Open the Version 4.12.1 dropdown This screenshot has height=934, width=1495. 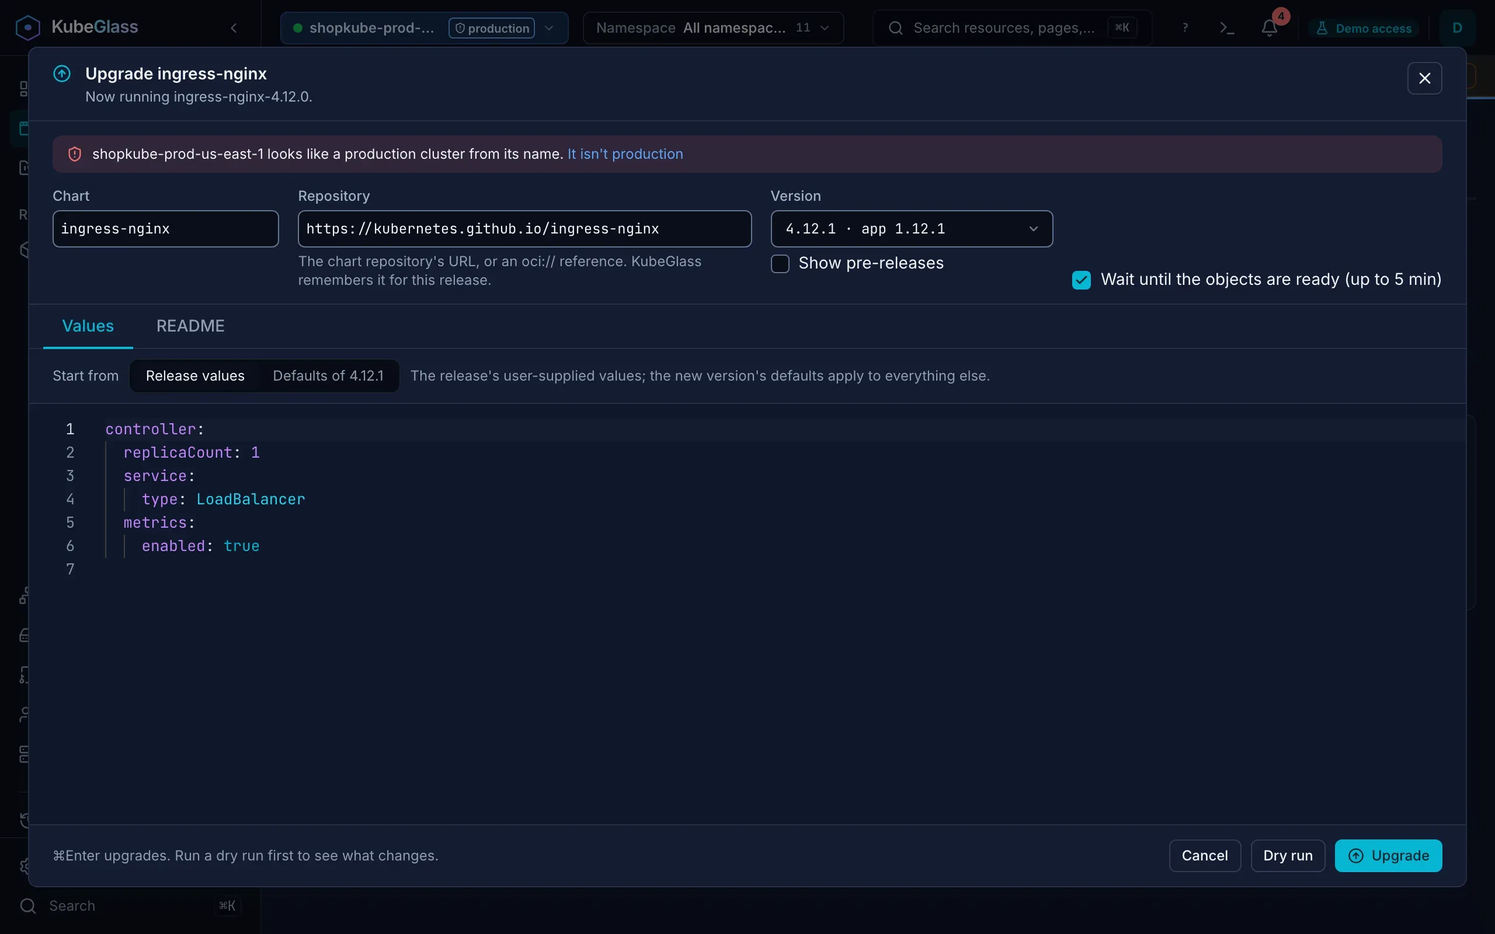pos(911,229)
